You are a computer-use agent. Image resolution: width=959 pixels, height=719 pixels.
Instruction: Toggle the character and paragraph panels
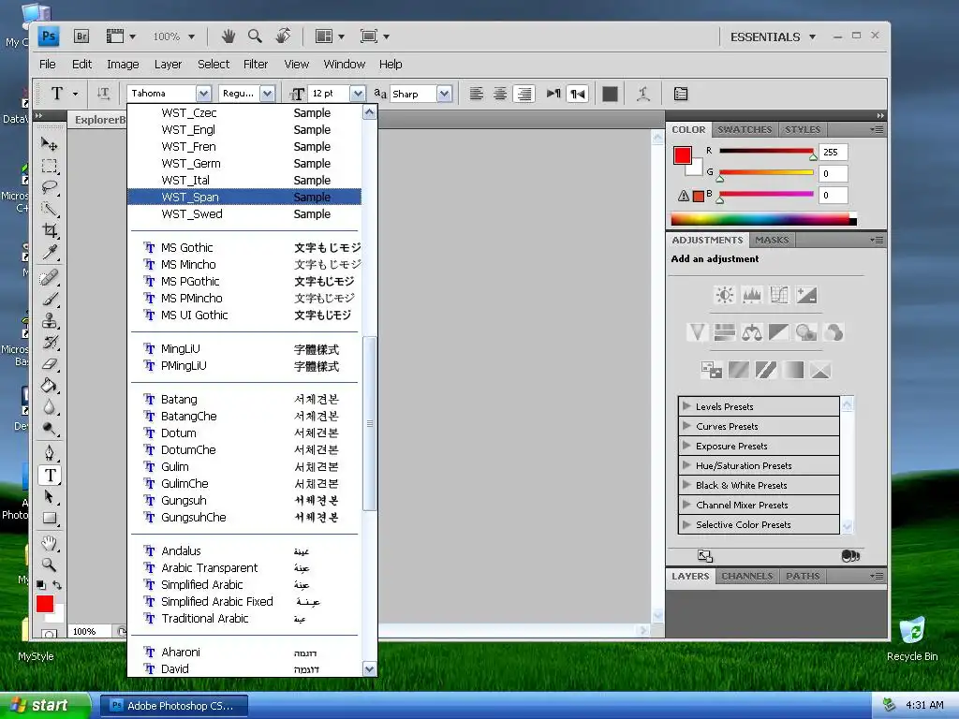(681, 94)
